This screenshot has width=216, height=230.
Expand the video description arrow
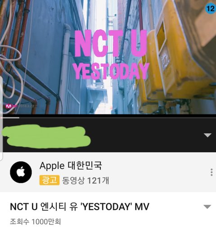[207, 207]
